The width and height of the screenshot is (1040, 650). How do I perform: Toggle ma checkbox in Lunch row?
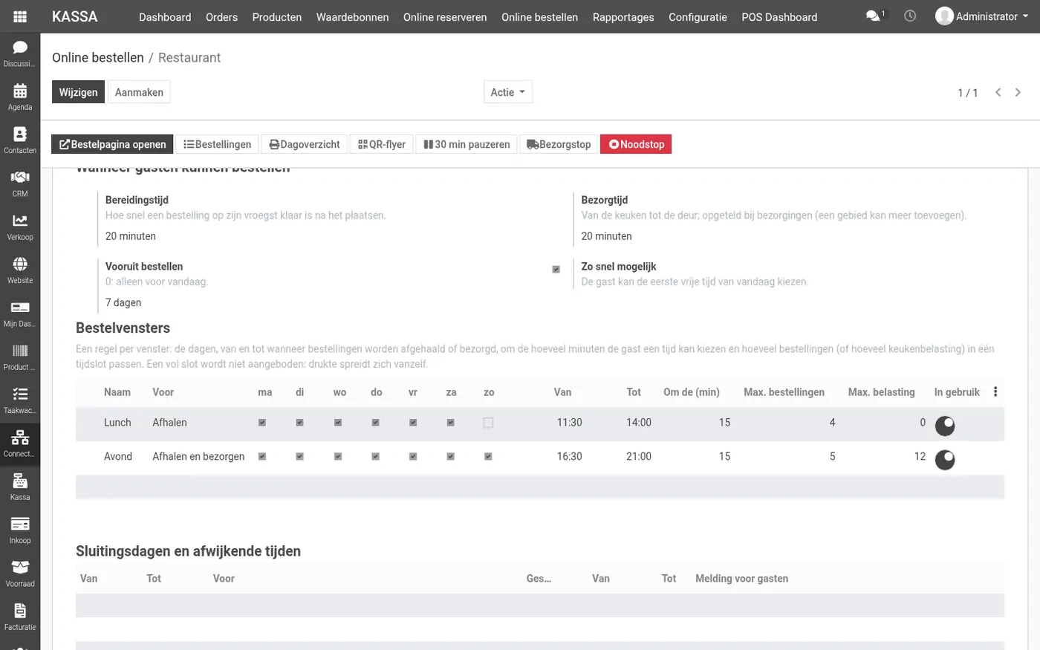tap(261, 423)
